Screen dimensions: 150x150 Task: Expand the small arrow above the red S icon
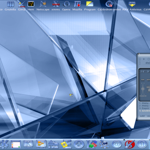pos(124,140)
